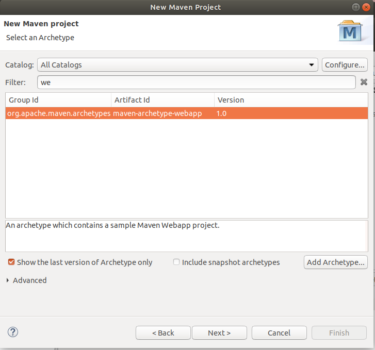The height and width of the screenshot is (350, 375).
Task: Open the Catalog dropdown showing All Catalogs
Action: pyautogui.click(x=177, y=65)
